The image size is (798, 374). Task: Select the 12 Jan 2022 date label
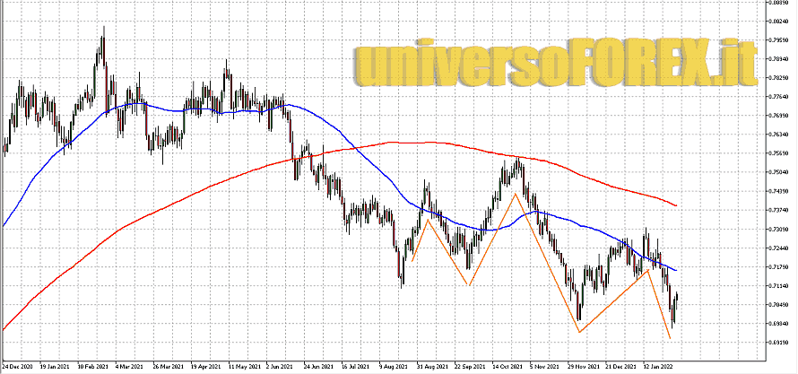point(659,366)
